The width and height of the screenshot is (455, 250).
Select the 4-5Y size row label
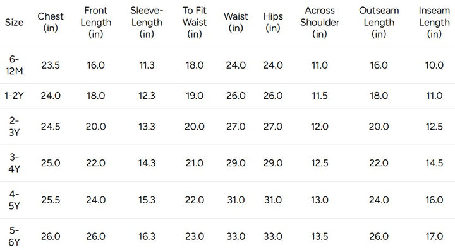tap(14, 200)
